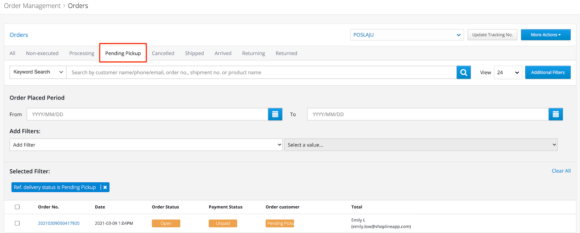The height and width of the screenshot is (233, 580).
Task: Switch to the All tab
Action: 12,53
